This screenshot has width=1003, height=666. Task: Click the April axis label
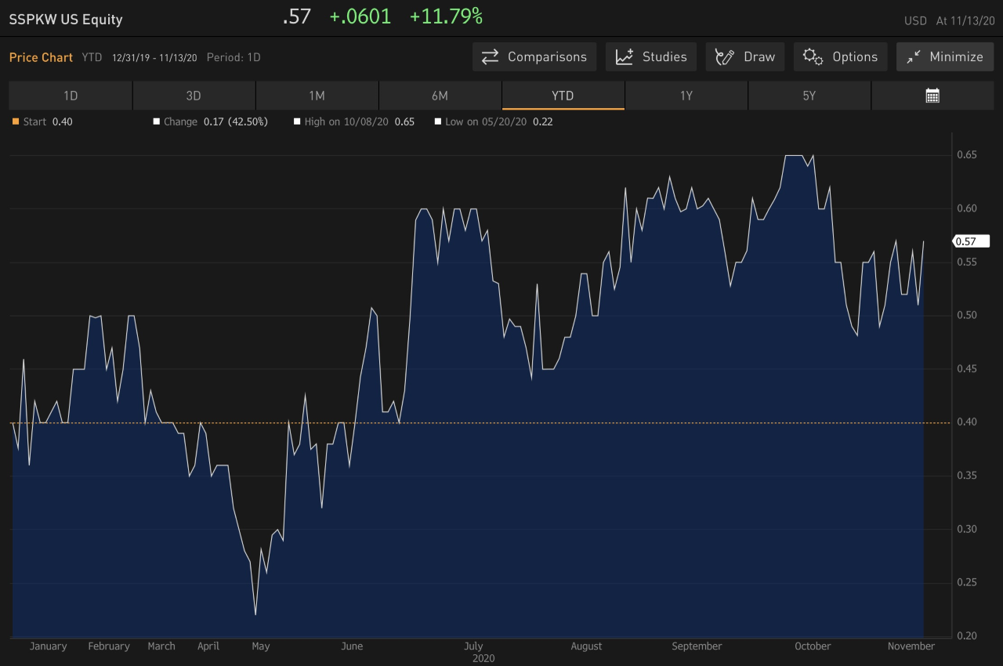pos(208,646)
